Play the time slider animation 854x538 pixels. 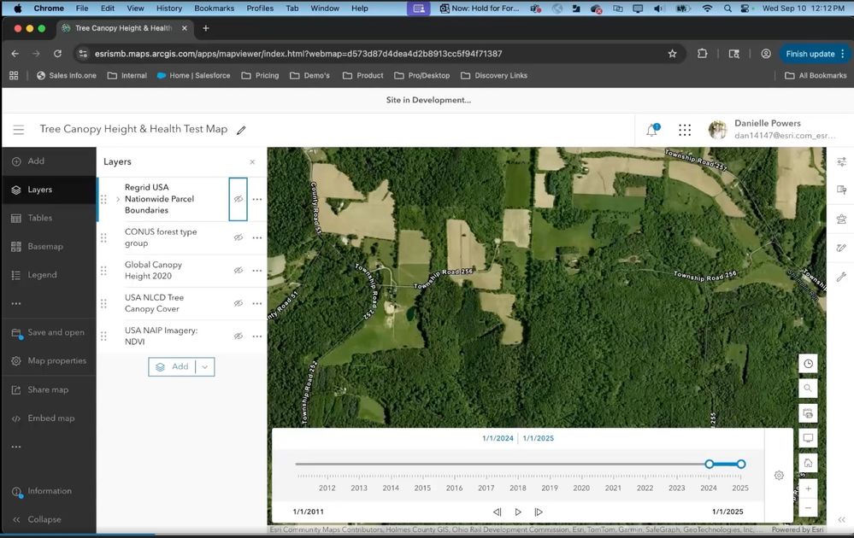point(518,512)
